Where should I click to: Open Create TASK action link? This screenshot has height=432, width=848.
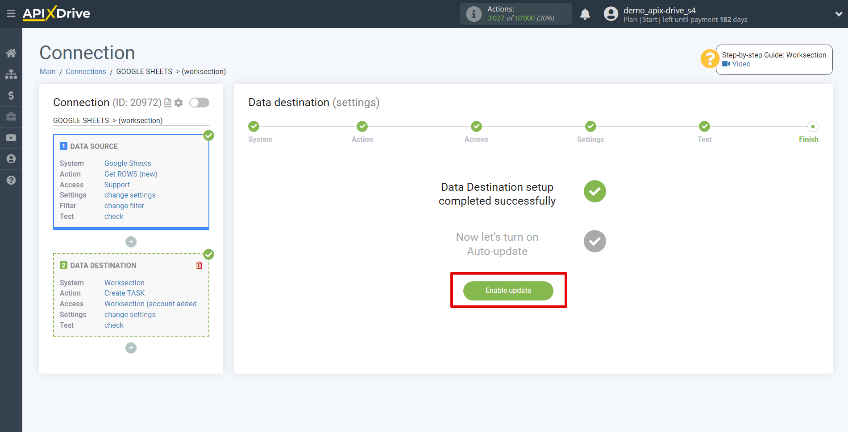(125, 293)
